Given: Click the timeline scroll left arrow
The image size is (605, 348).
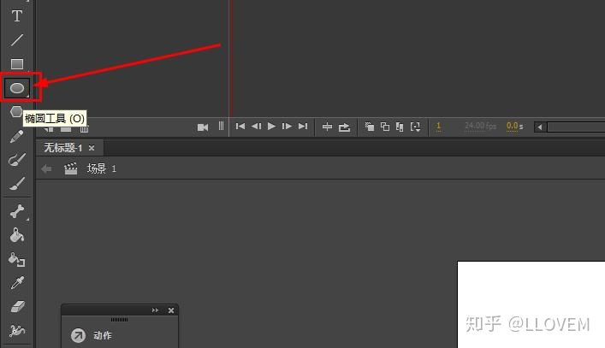Looking at the screenshot, I should pyautogui.click(x=540, y=127).
